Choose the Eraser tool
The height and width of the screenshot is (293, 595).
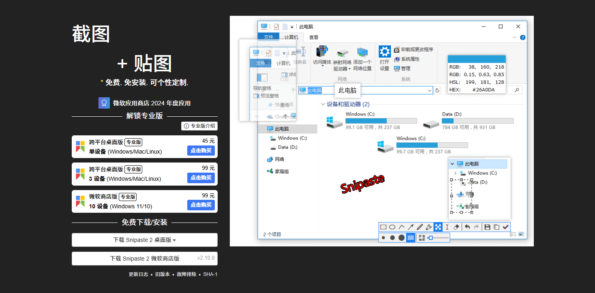456,227
